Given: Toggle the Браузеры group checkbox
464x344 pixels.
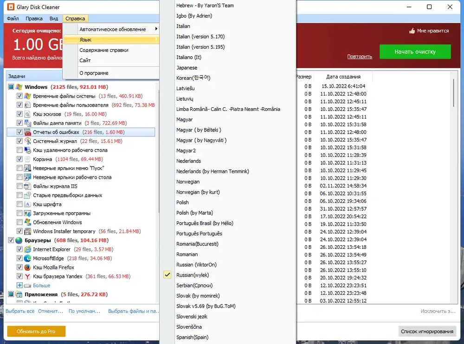Looking at the screenshot, I should (x=11, y=240).
